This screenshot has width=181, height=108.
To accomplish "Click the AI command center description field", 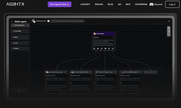I will (67, 21).
